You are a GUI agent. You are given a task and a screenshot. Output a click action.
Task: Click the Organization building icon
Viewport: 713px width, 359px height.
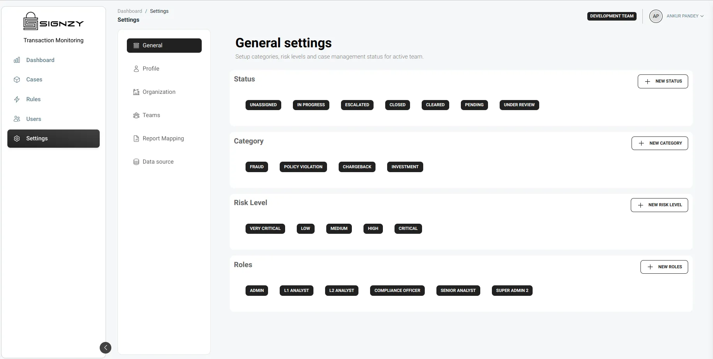pos(136,92)
